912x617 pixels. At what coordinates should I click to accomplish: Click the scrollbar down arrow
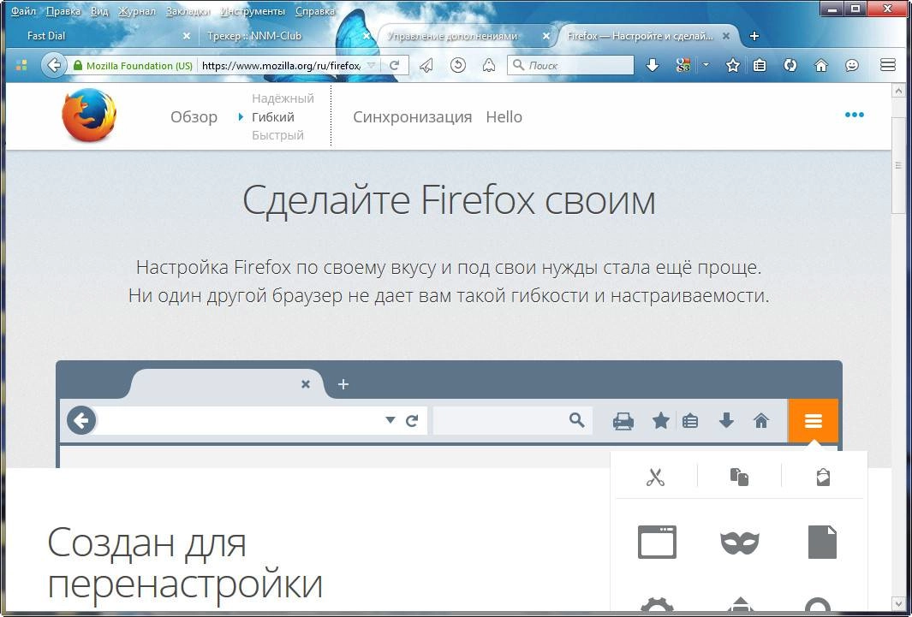898,604
